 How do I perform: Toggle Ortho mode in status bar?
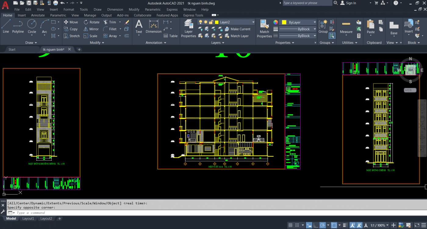tap(316, 225)
